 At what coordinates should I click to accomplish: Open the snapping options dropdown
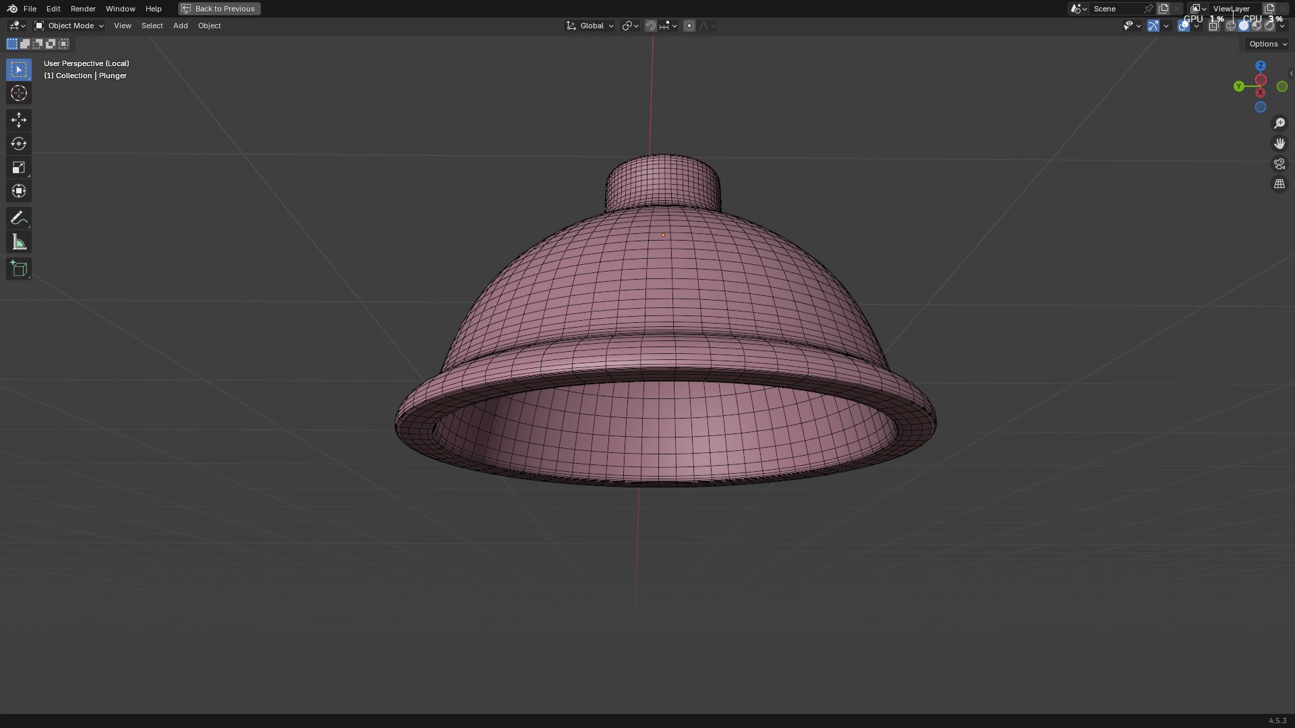pos(668,26)
